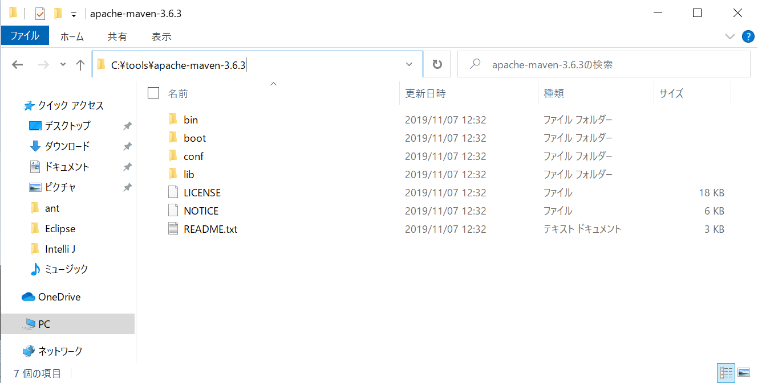Expand the address bar history dropdown
Screen dimensions: 758x383
[409, 64]
